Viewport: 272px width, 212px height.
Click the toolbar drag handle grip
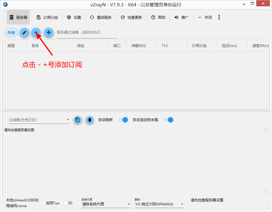click(x=5, y=17)
